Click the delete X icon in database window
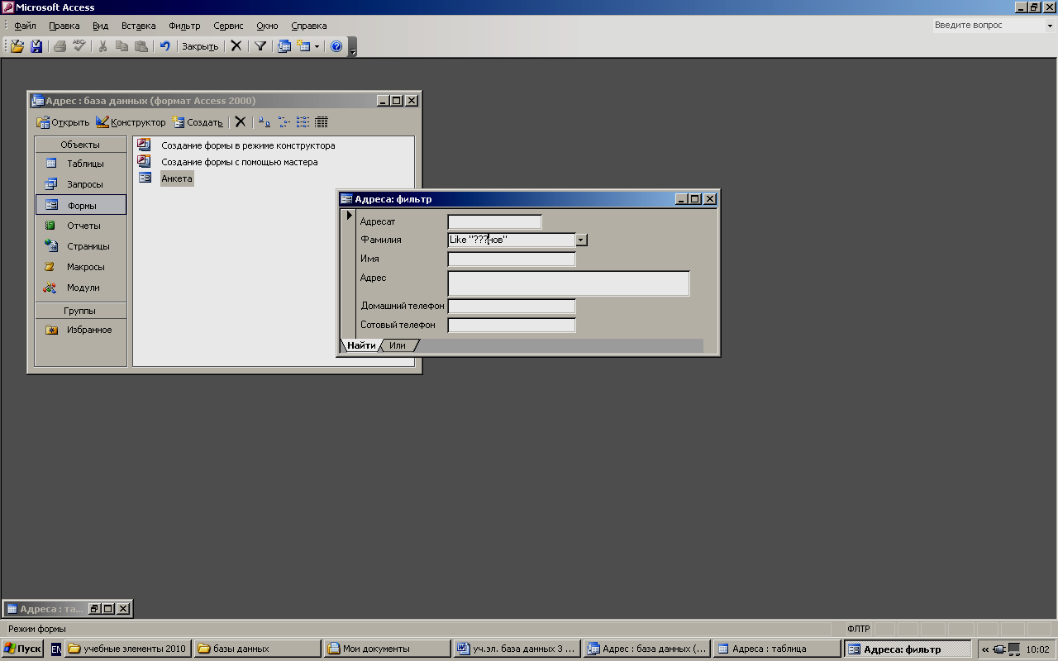Viewport: 1058px width, 661px height. [240, 122]
